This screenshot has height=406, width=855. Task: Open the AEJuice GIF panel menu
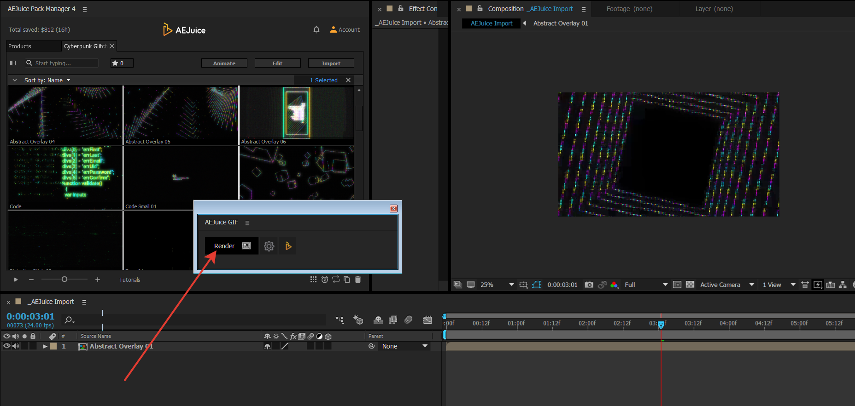pyautogui.click(x=247, y=223)
